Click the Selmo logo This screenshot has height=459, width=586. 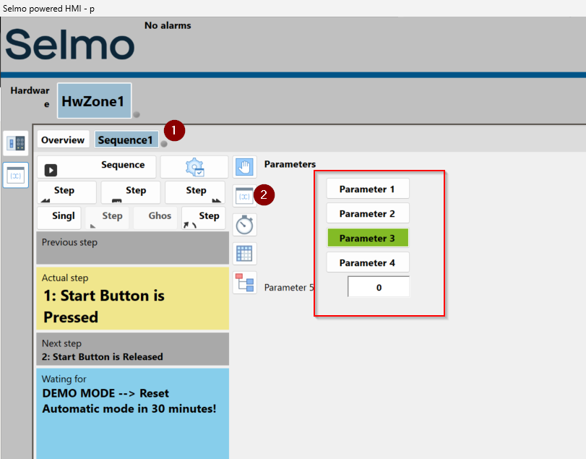[69, 44]
